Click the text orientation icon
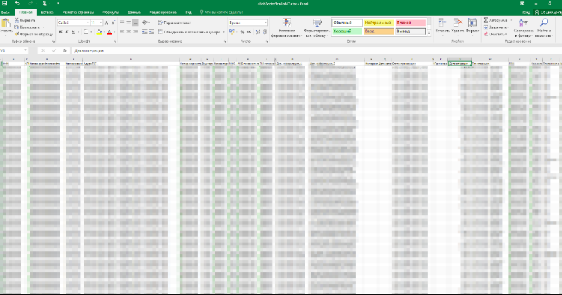This screenshot has height=295, width=562. [145, 23]
